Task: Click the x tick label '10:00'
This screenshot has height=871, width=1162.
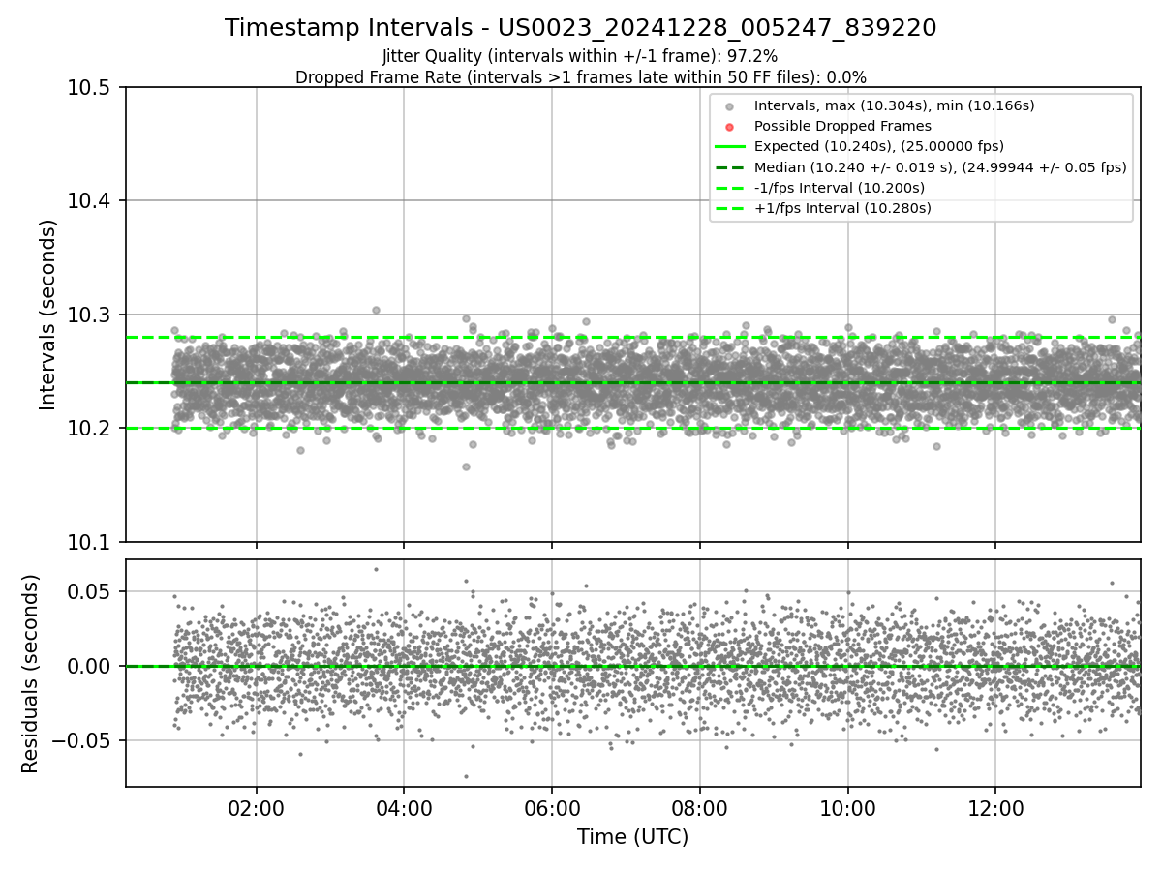Action: [x=848, y=809]
